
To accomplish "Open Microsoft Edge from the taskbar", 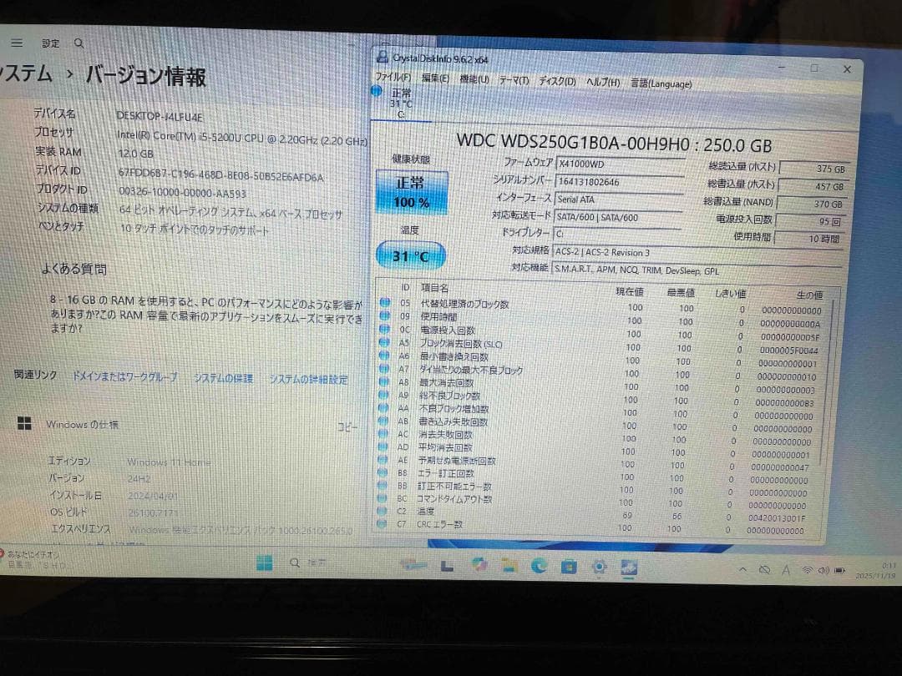I will click(540, 566).
